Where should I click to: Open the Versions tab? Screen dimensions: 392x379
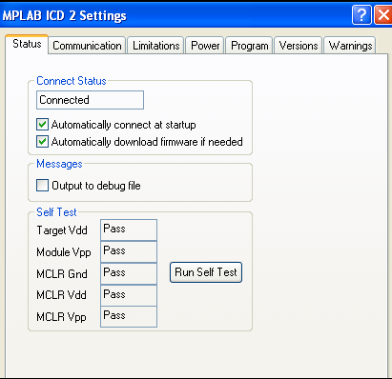pyautogui.click(x=299, y=46)
